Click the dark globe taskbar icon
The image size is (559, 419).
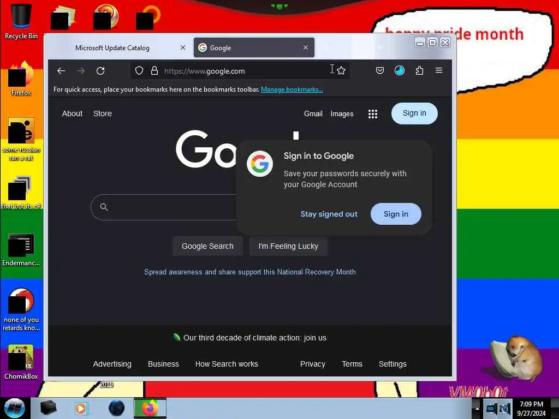[x=117, y=408]
